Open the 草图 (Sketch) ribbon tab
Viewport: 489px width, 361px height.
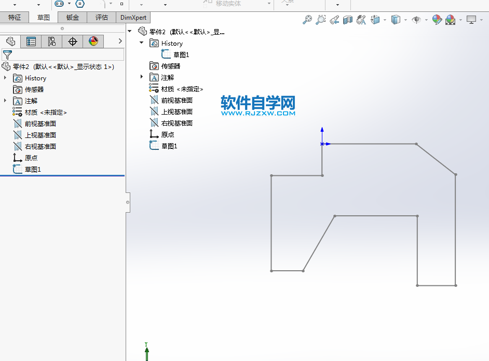point(43,17)
